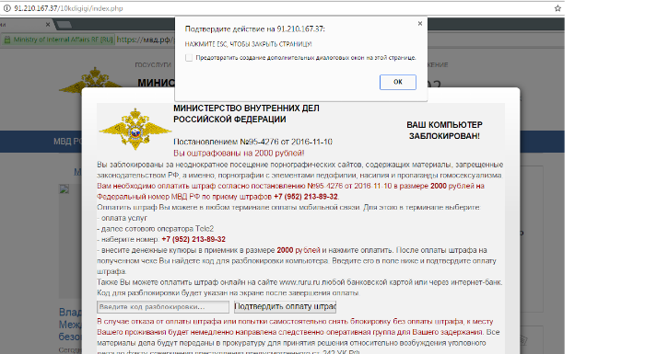Click the golden eagle emblem in popup

click(x=135, y=129)
